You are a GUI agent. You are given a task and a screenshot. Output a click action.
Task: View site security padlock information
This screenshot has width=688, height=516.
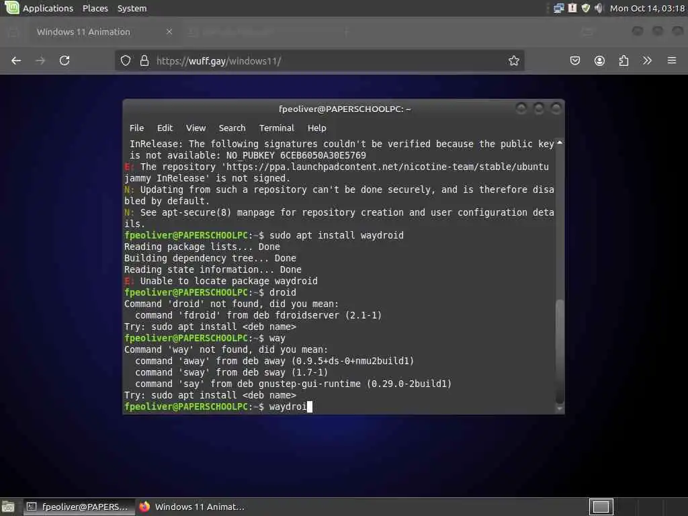coord(144,60)
